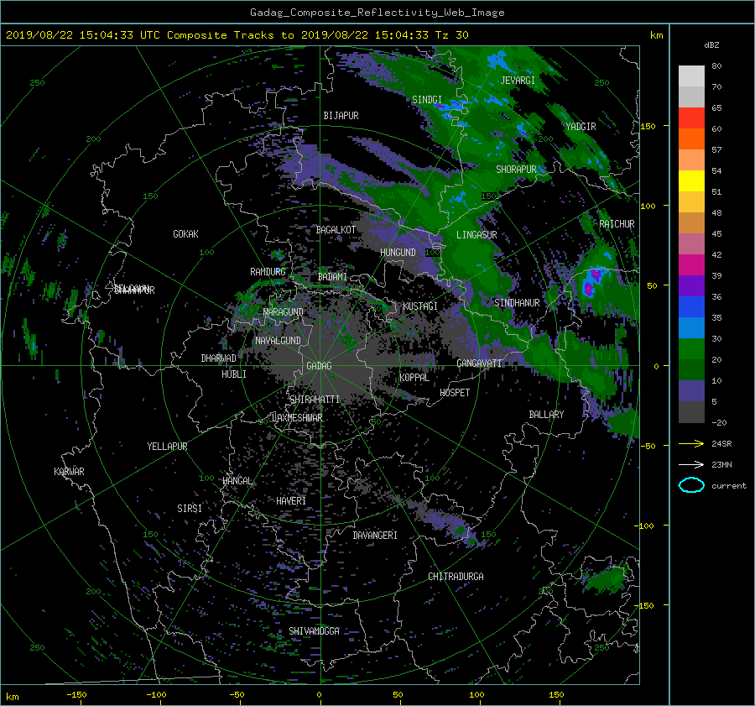Click the DAVANGERI label
Screen dimensions: 755x706
point(375,536)
